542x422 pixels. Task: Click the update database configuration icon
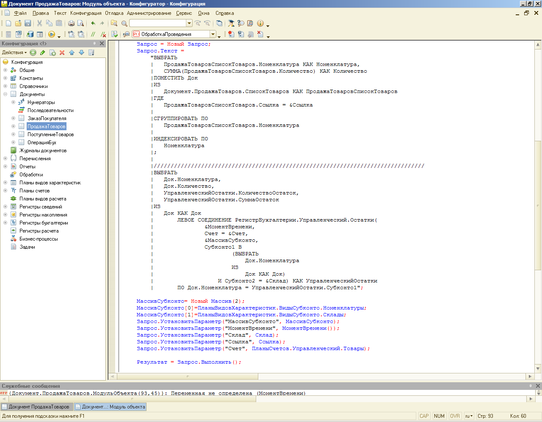tap(30, 34)
